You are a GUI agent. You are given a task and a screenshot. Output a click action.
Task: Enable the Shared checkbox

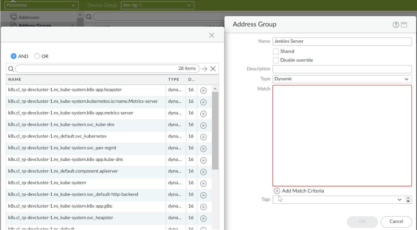point(276,51)
